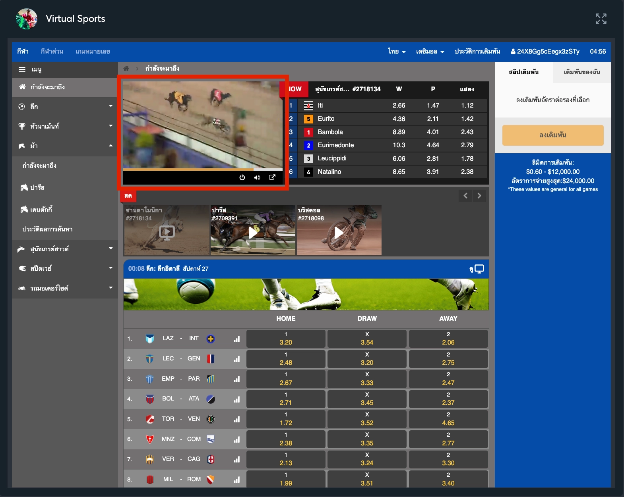Pop out the live video player

point(272,177)
